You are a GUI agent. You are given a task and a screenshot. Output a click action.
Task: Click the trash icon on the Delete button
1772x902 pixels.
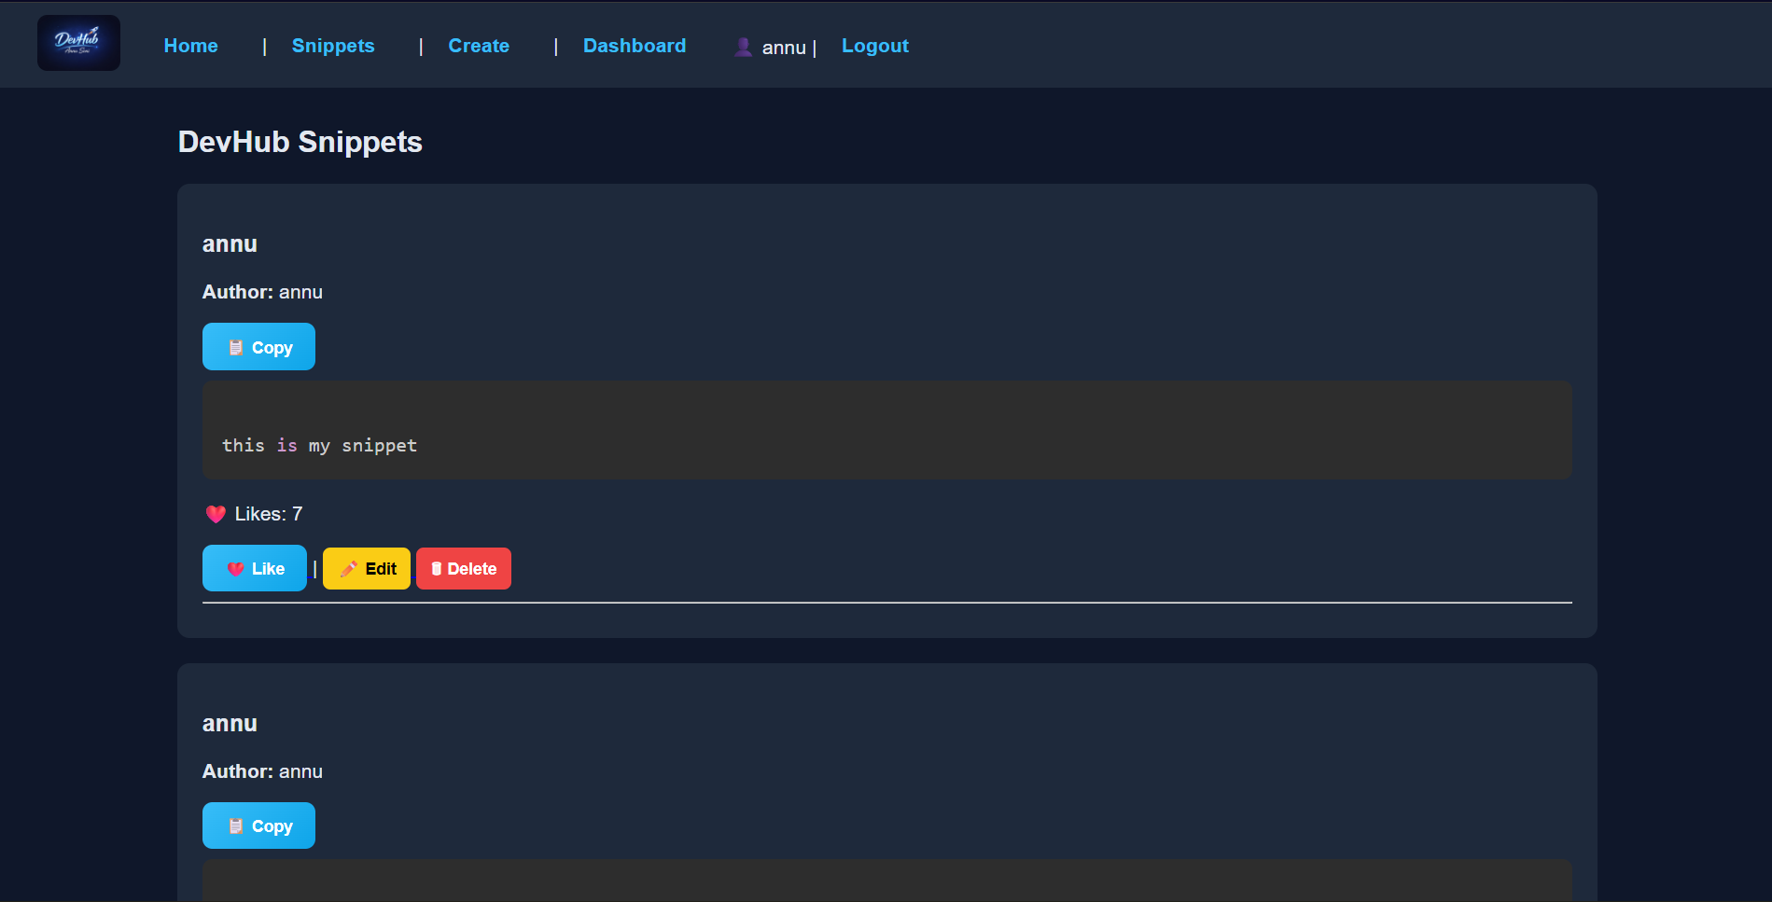click(436, 569)
